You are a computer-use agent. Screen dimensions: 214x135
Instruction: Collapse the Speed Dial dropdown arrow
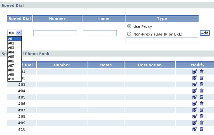[x=19, y=33]
